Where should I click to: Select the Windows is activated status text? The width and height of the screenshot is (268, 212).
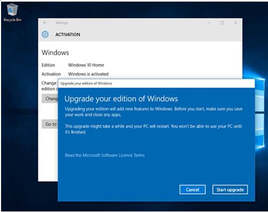[88, 74]
